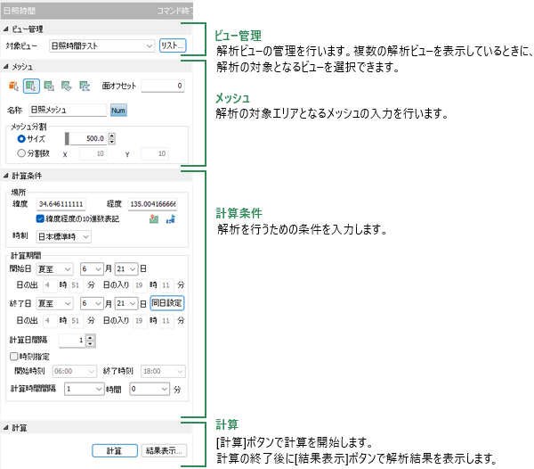
Task: Enable the 時刻指定 checkbox
Action: [13, 356]
